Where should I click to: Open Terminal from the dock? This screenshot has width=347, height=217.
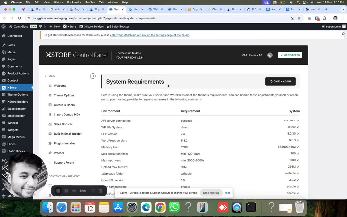[x=251, y=208]
